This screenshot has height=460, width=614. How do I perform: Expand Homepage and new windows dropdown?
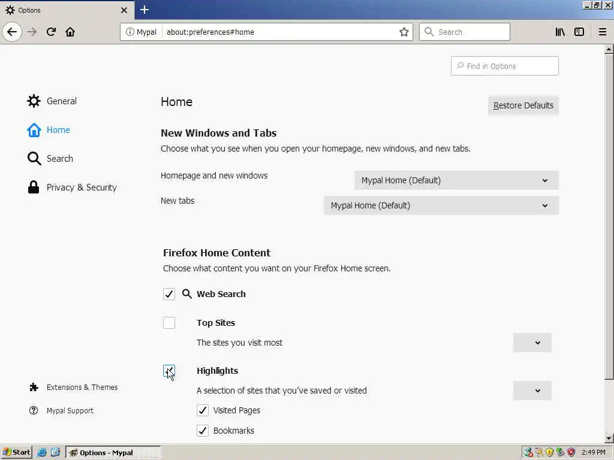[456, 180]
